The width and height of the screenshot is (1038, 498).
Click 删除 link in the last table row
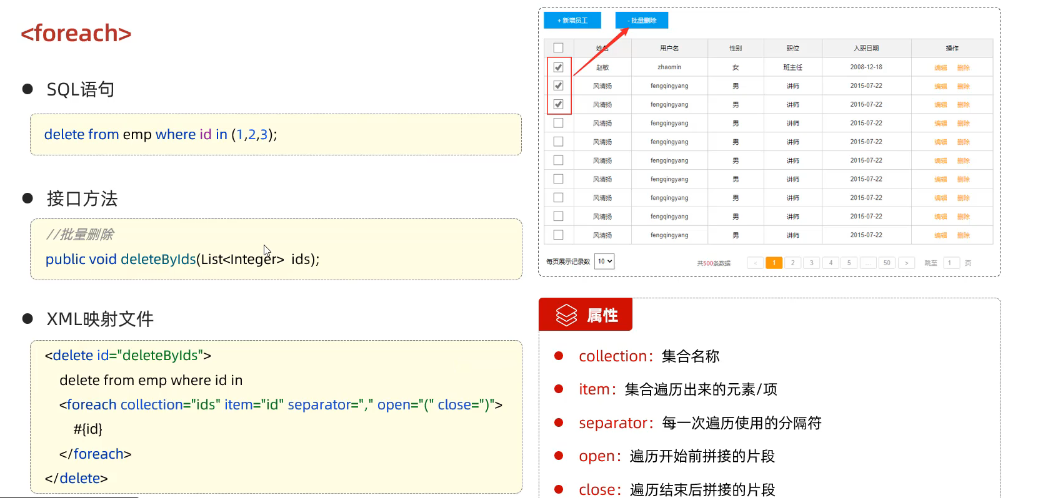point(963,235)
